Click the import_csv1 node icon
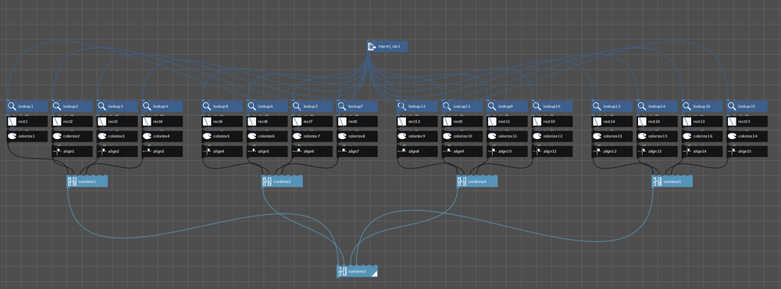The height and width of the screenshot is (289, 781). [371, 47]
